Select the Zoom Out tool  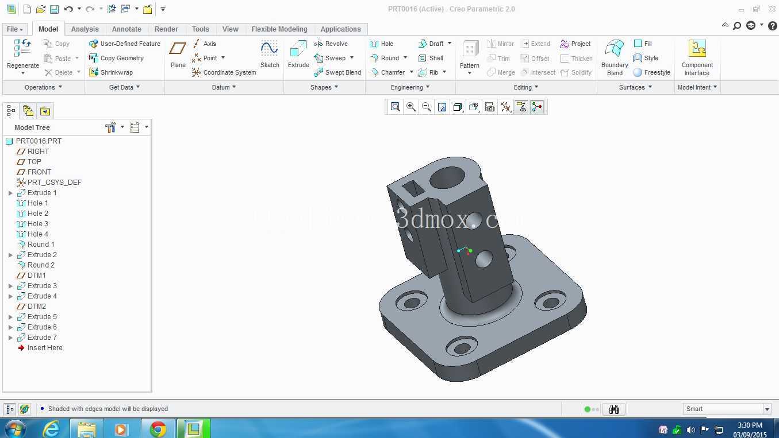[x=427, y=107]
